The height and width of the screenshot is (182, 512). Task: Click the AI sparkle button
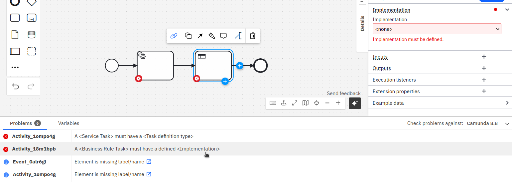point(355,103)
